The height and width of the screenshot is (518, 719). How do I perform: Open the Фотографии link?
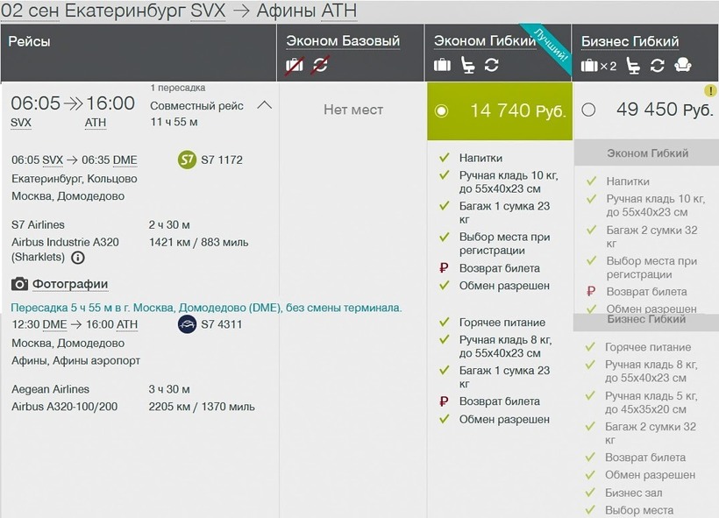pyautogui.click(x=70, y=284)
